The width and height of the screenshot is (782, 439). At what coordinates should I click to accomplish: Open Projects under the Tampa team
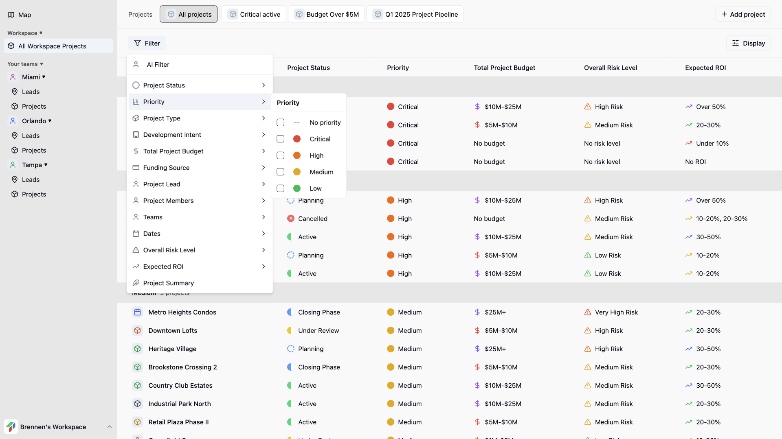[34, 194]
